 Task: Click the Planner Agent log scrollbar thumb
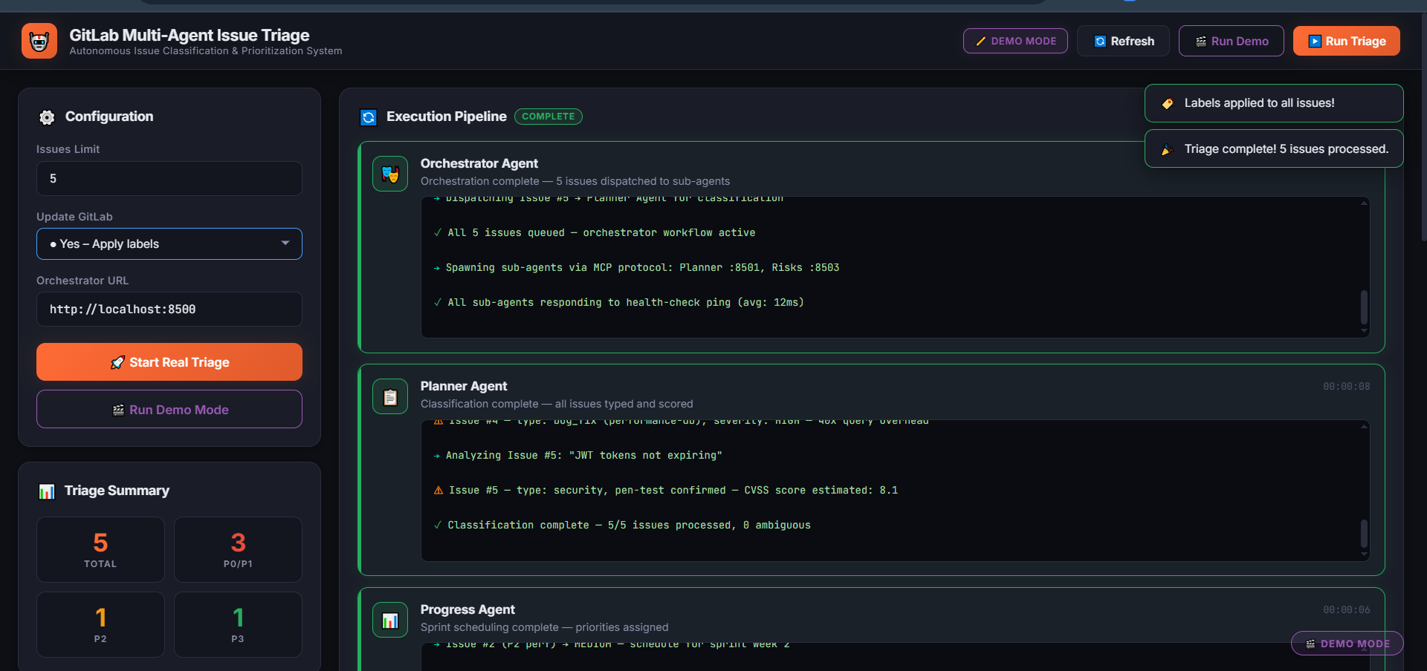click(1364, 534)
